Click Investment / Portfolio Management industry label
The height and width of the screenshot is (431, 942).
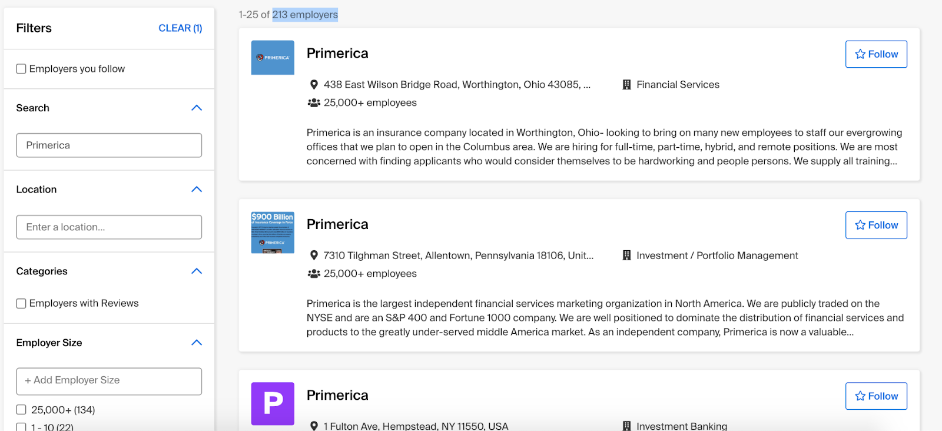point(717,256)
